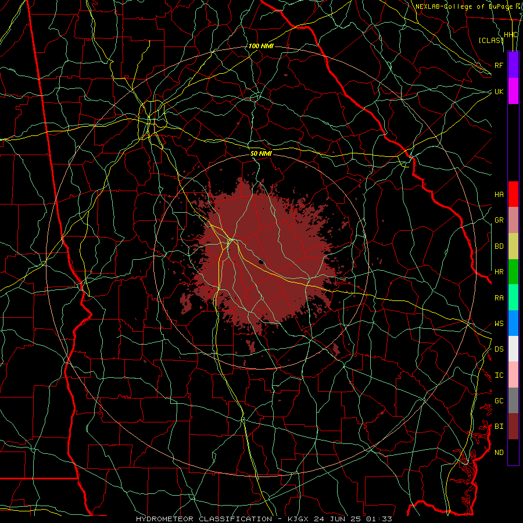Select the blue WS legend swatch
Image resolution: width=523 pixels, height=523 pixels.
pos(513,323)
